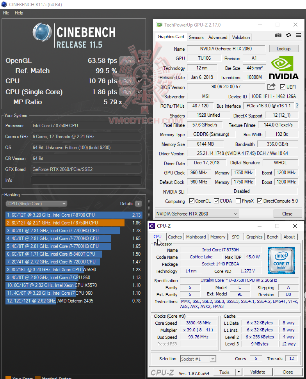Switch to the Caches tab in CPU-Z
Image resolution: width=306 pixels, height=379 pixels.
[x=175, y=237]
